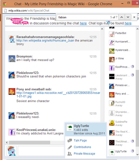This screenshot has height=160, width=139.
Task: Click the message 'Sexiest anime character'
Action: [33, 101]
